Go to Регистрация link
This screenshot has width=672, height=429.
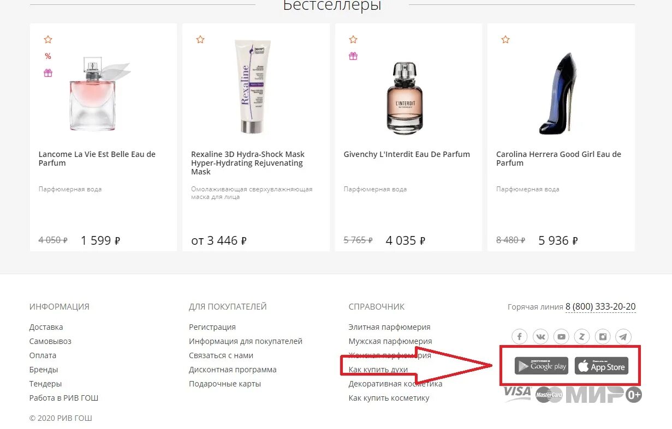(x=212, y=327)
